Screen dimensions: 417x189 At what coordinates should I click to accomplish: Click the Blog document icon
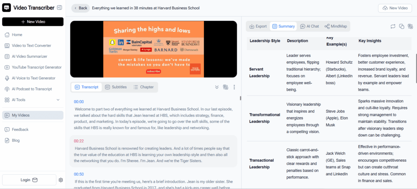pyautogui.click(x=7, y=140)
